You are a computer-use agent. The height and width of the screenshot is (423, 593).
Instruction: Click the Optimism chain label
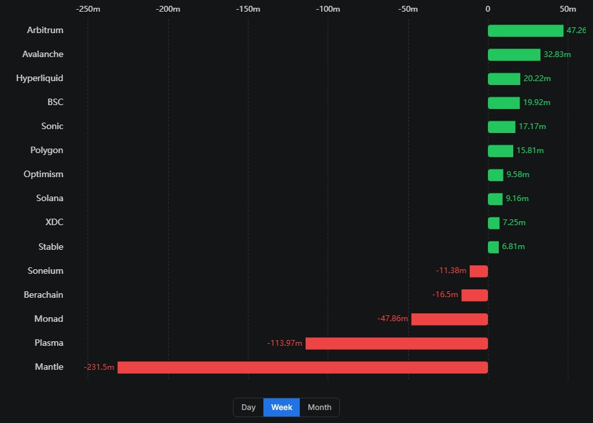tap(43, 175)
